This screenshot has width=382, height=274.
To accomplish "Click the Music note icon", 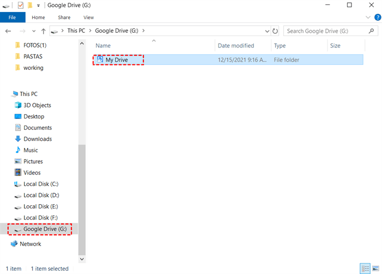I will pos(18,150).
